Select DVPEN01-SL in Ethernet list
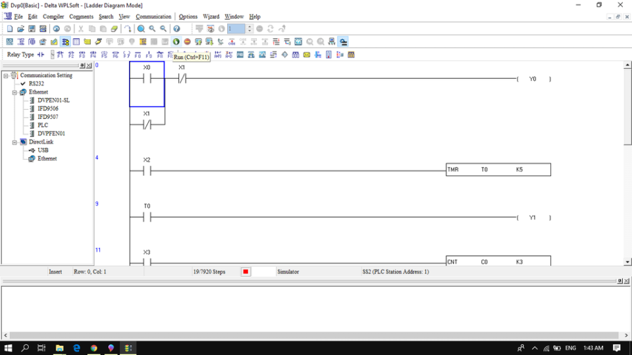Screen dimensions: 632x355 click(53, 100)
